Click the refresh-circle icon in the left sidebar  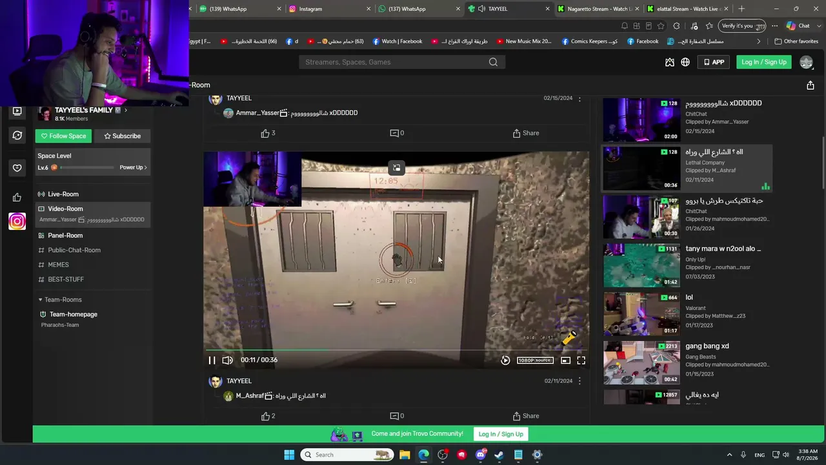17,136
